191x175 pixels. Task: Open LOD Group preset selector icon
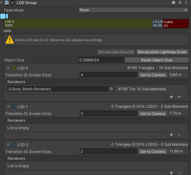tap(180, 2)
